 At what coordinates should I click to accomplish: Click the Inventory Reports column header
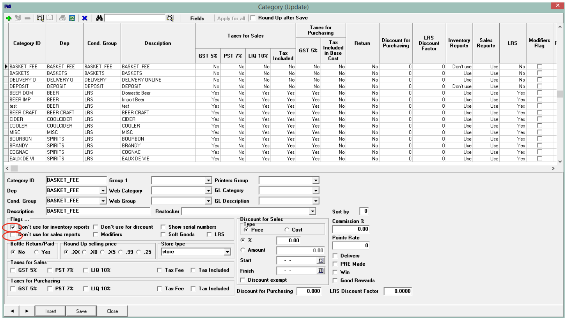(x=459, y=43)
